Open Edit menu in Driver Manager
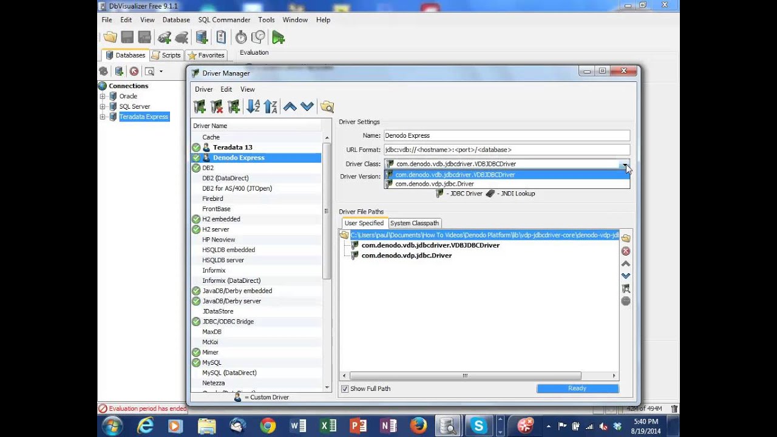777x437 pixels. click(226, 89)
